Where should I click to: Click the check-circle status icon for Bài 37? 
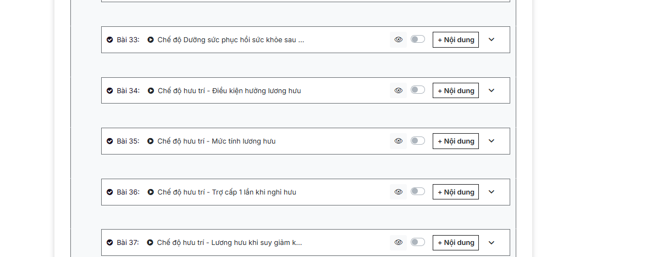tap(110, 242)
